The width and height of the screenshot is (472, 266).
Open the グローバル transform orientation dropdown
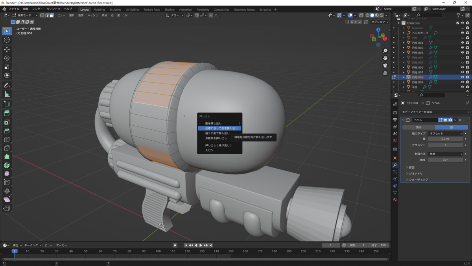(x=175, y=15)
